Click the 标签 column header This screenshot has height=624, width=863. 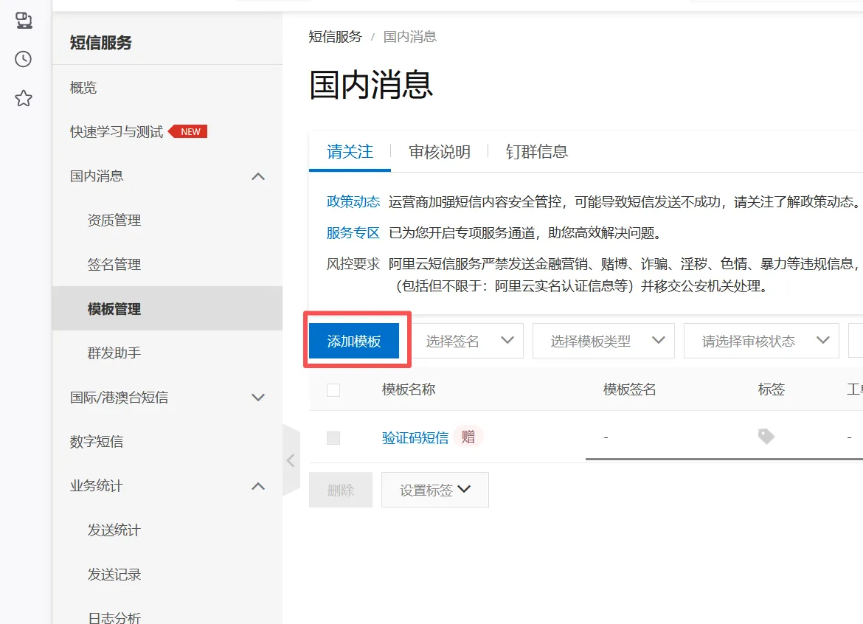(x=771, y=389)
